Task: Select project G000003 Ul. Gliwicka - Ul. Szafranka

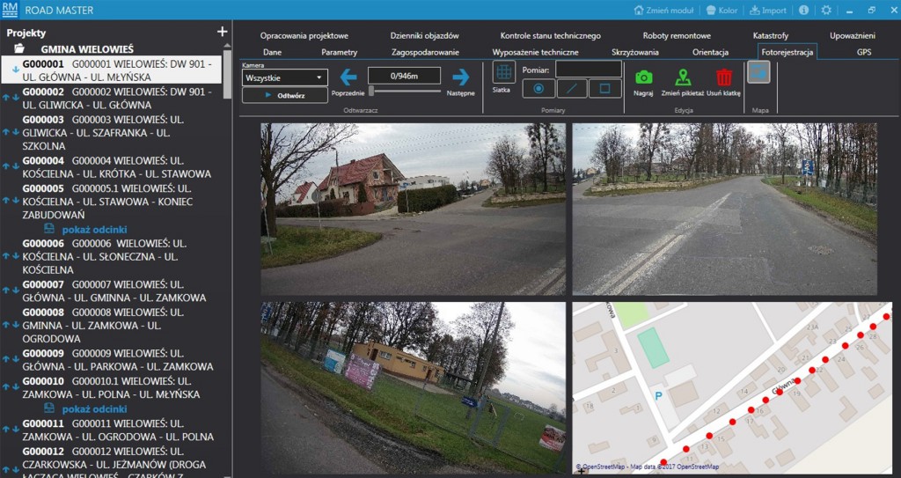Action: (112, 132)
